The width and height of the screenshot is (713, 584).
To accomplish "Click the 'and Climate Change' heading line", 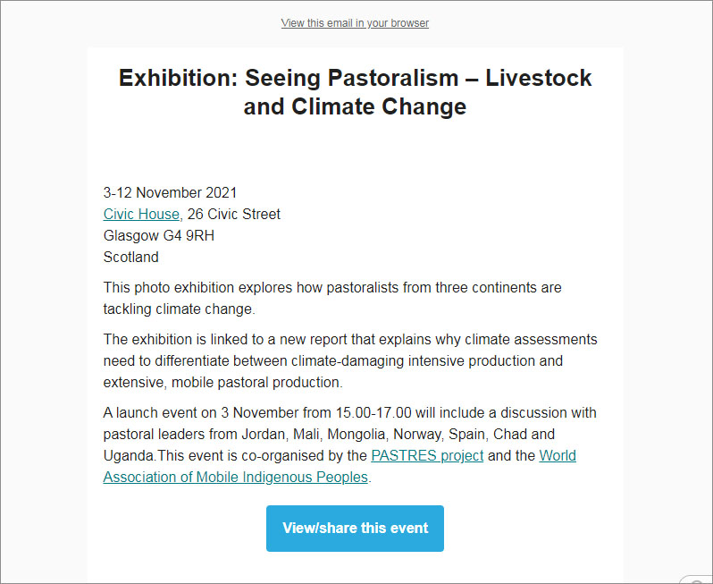I will tap(355, 106).
